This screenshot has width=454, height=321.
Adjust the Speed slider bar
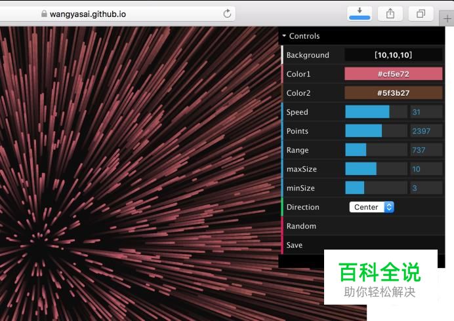(376, 112)
